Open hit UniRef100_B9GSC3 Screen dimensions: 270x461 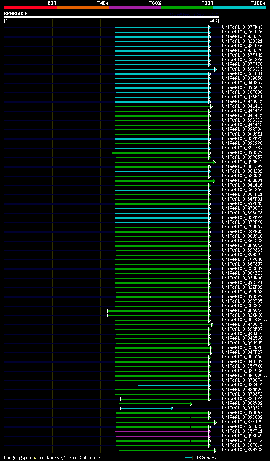pos(243,69)
